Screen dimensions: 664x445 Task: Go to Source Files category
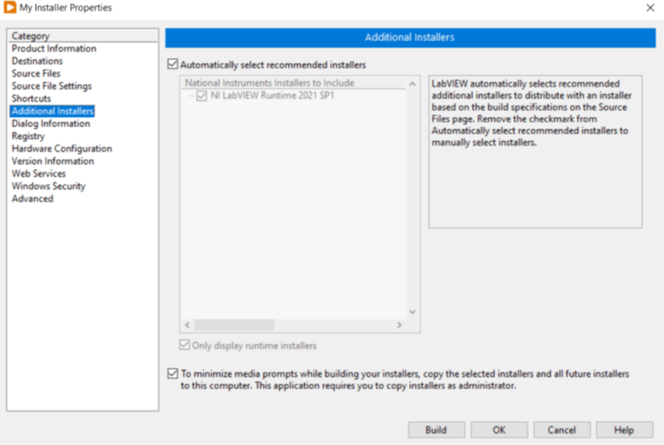(x=36, y=74)
